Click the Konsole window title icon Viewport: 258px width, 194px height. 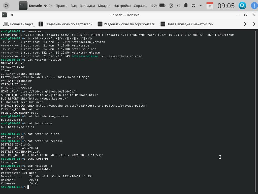(4, 15)
